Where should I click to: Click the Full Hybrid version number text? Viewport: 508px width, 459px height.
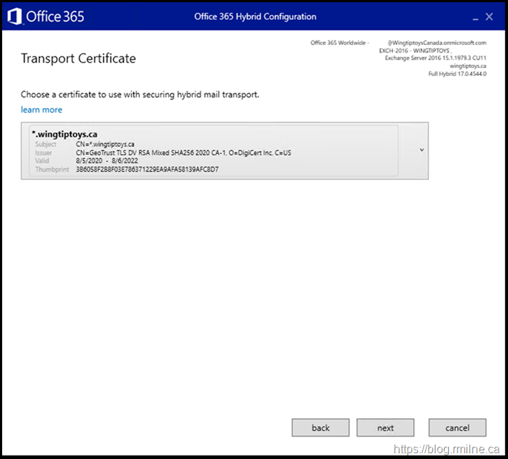coord(457,74)
